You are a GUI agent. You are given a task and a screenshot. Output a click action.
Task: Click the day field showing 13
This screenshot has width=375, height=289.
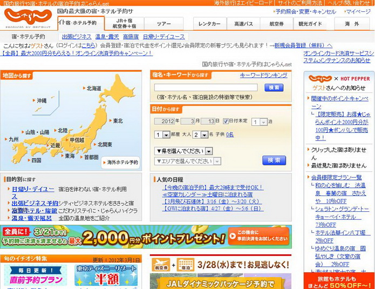tap(208, 121)
